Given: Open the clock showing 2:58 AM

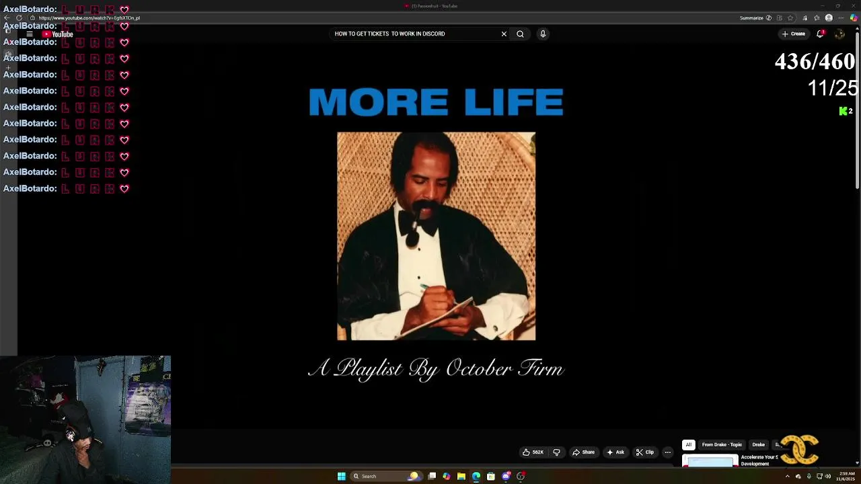Looking at the screenshot, I should click(x=844, y=476).
